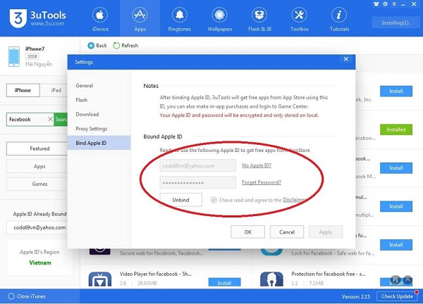The image size is (423, 304).
Task: Close the Settings dialog
Action: 346,59
